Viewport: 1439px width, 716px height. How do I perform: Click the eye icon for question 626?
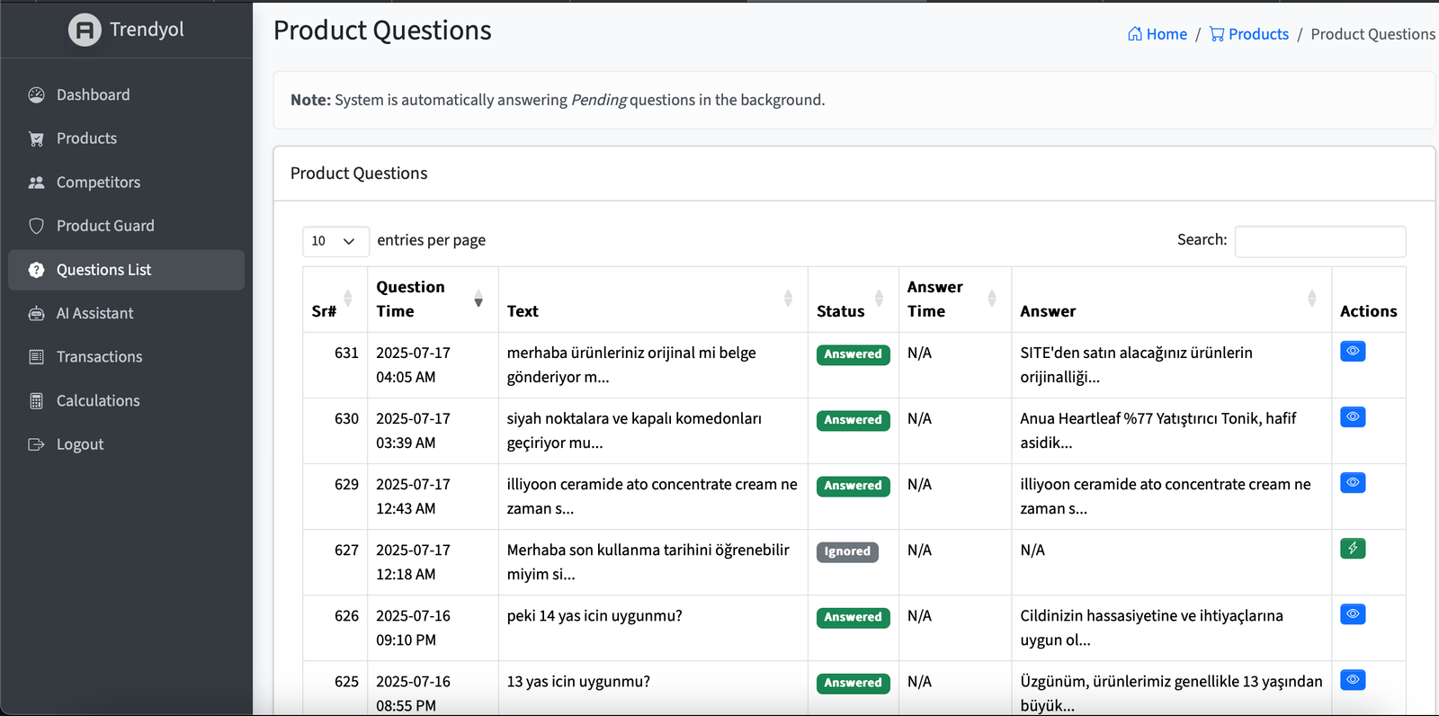click(x=1352, y=614)
